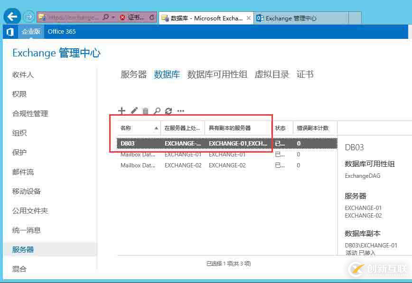Select the Mailbox Database row on EXCHANGE-01
The width and height of the screenshot is (412, 283).
(227, 155)
